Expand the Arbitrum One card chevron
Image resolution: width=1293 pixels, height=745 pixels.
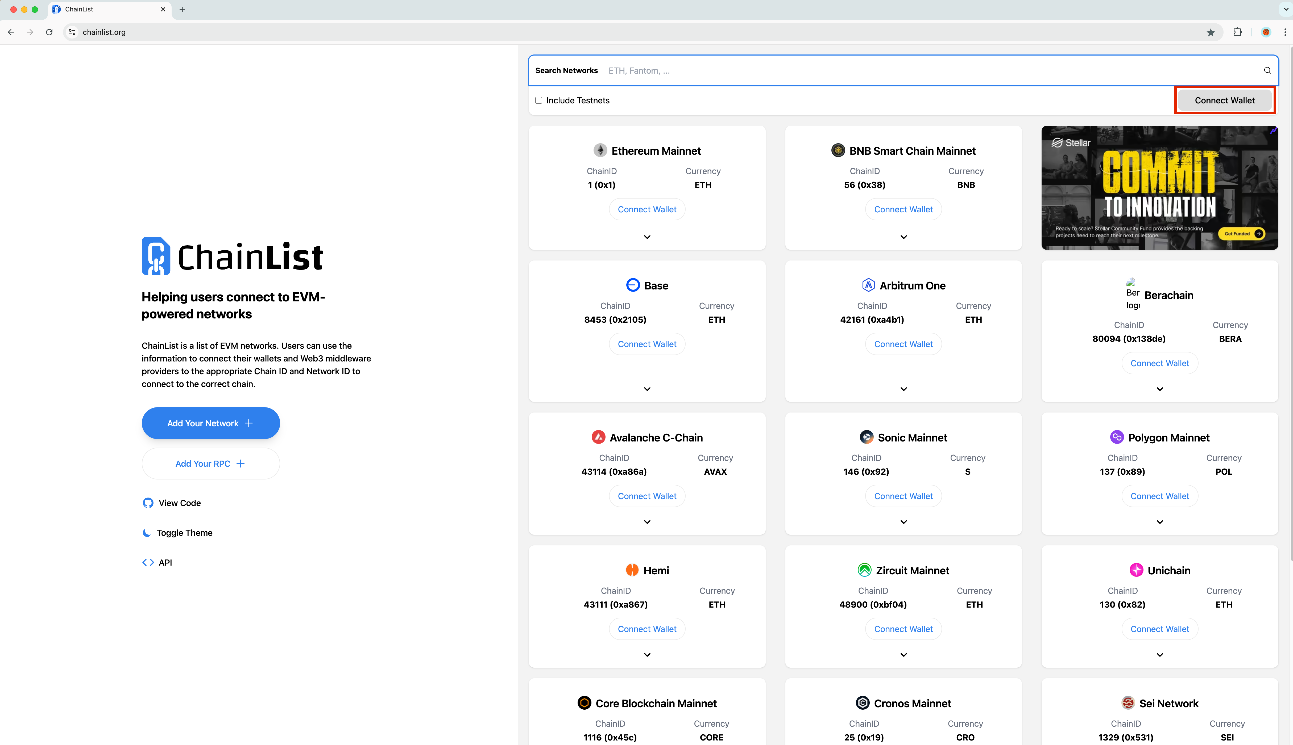[x=904, y=389]
